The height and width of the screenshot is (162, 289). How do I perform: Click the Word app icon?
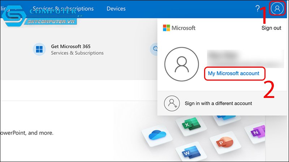pos(191,152)
